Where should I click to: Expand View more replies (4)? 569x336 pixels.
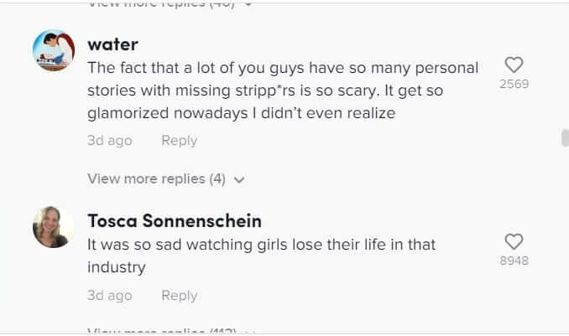tap(157, 178)
